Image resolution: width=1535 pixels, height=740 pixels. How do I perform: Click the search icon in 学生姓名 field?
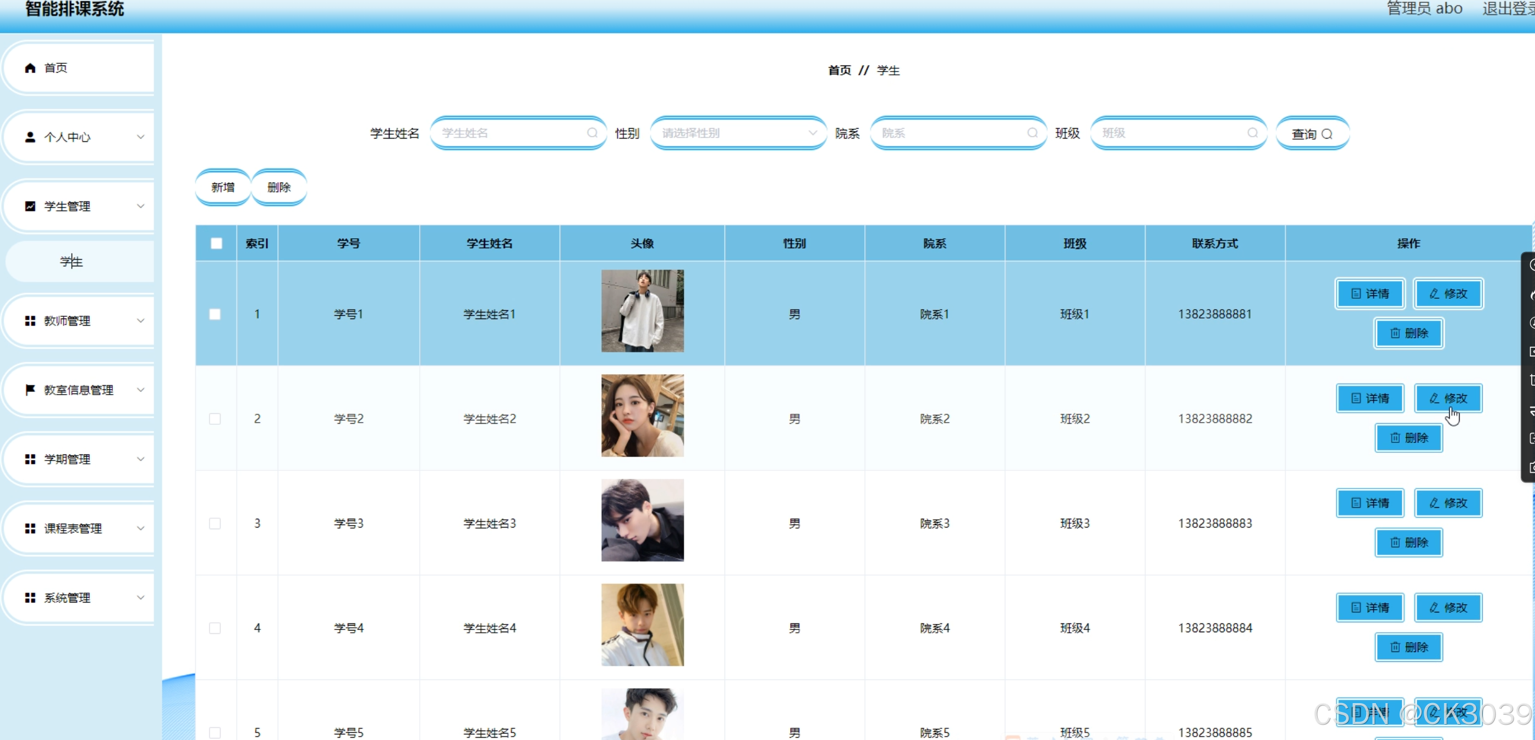pyautogui.click(x=591, y=133)
